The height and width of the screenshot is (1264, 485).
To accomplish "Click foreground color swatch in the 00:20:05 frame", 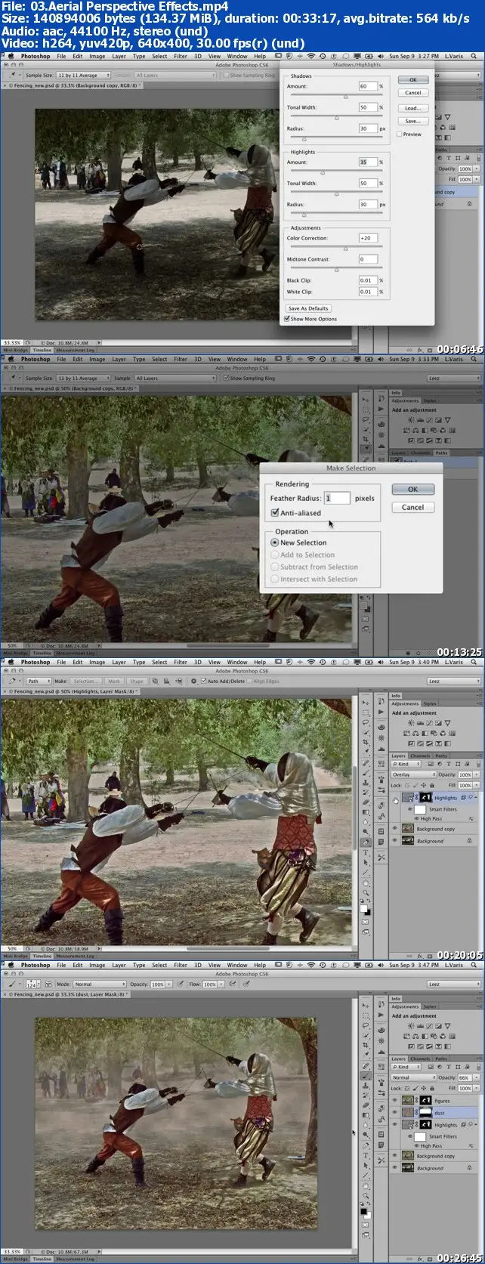I will click(363, 908).
